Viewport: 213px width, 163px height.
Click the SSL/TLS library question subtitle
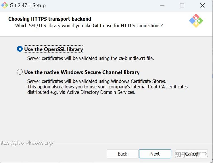[89, 26]
